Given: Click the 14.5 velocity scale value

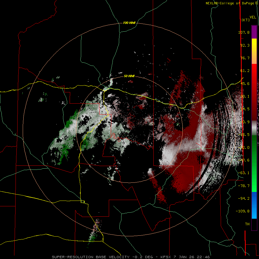Looking at the screenshot, I should click(x=245, y=109).
